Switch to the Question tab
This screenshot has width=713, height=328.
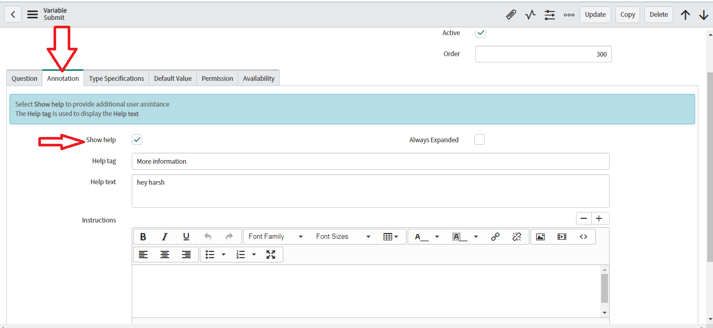pyautogui.click(x=25, y=78)
